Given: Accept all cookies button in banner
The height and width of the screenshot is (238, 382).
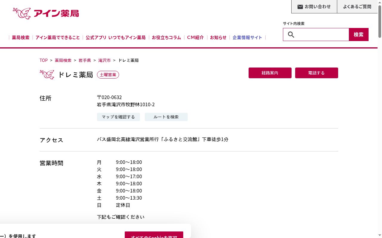Looking at the screenshot, I should (154, 235).
